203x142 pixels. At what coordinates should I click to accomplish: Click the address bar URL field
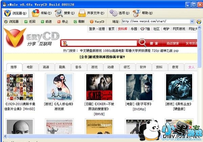pyautogui.click(x=156, y=21)
